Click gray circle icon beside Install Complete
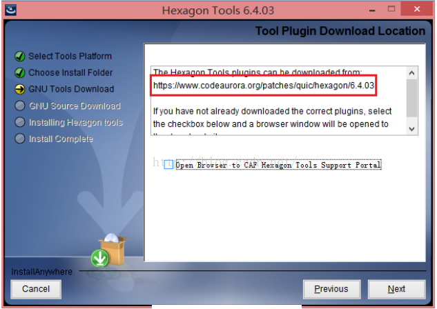Viewport: 437px width, 309px height. [x=20, y=139]
